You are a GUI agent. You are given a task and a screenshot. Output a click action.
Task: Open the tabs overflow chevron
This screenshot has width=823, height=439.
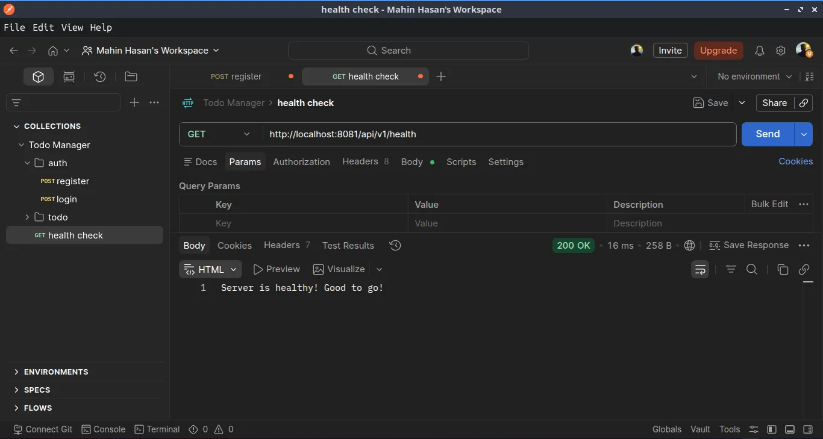(694, 76)
